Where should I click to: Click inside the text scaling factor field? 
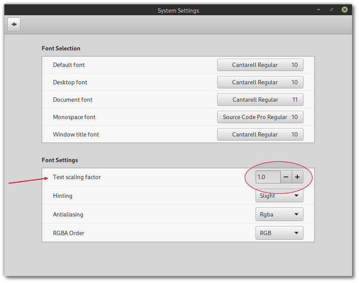tap(267, 177)
